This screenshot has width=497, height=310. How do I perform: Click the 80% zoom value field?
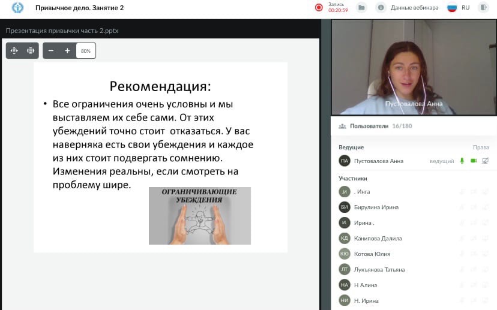[86, 50]
